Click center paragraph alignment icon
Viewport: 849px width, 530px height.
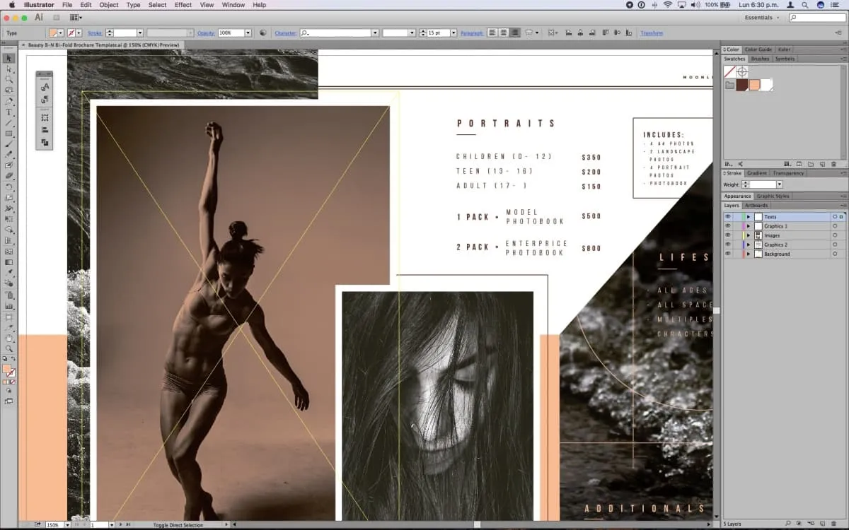(503, 33)
